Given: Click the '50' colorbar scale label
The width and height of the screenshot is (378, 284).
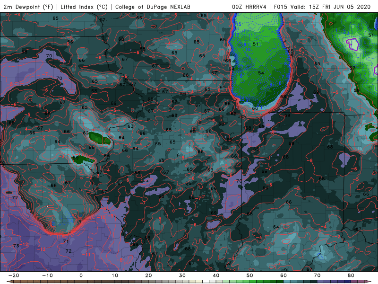Looking at the screenshot, I should tap(250, 275).
